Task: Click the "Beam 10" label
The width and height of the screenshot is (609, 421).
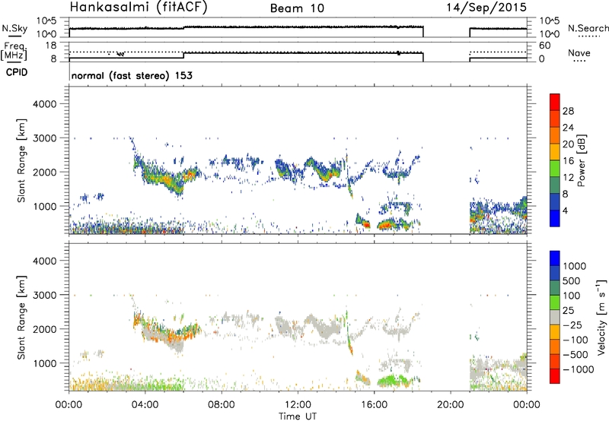Action: coord(297,8)
